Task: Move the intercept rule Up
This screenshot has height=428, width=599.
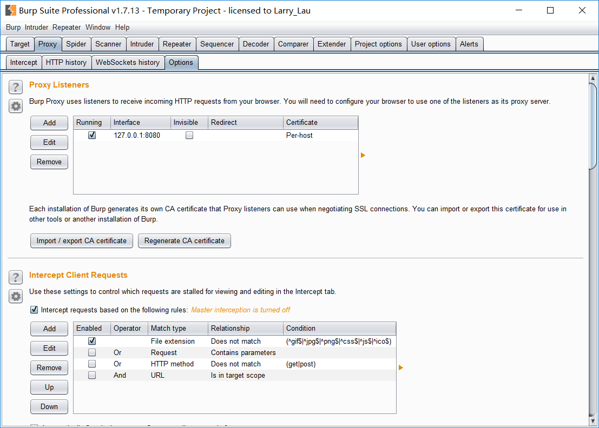Action: click(x=49, y=387)
